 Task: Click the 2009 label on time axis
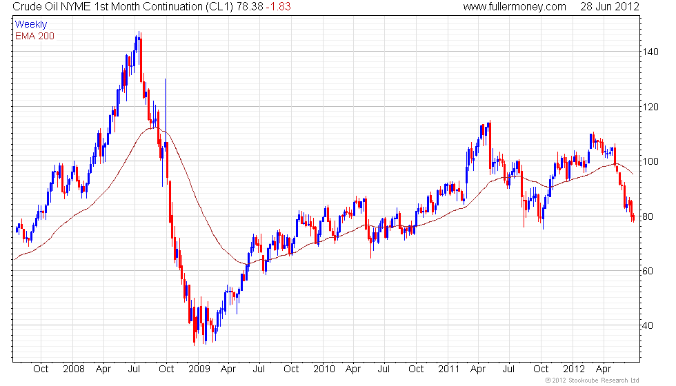click(x=199, y=369)
